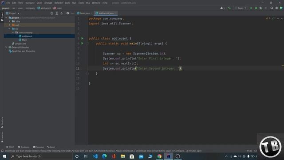Run with Coverage from the toolbar
The image size is (284, 160).
pyautogui.click(x=261, y=8)
